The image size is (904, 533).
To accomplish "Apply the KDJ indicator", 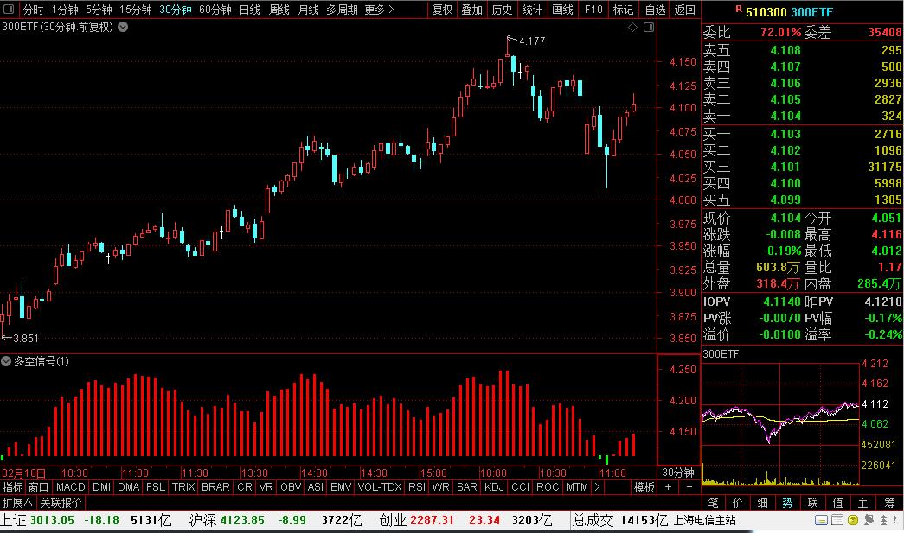I will tap(494, 487).
